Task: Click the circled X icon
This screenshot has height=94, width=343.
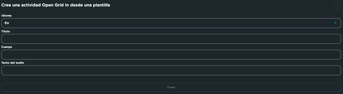Action: (337, 5)
